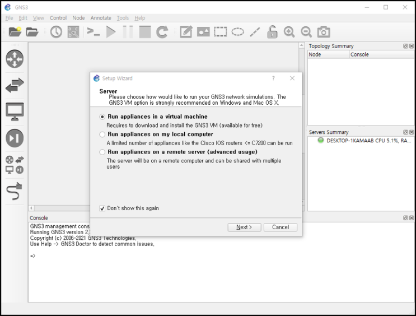Open the File menu

9,18
